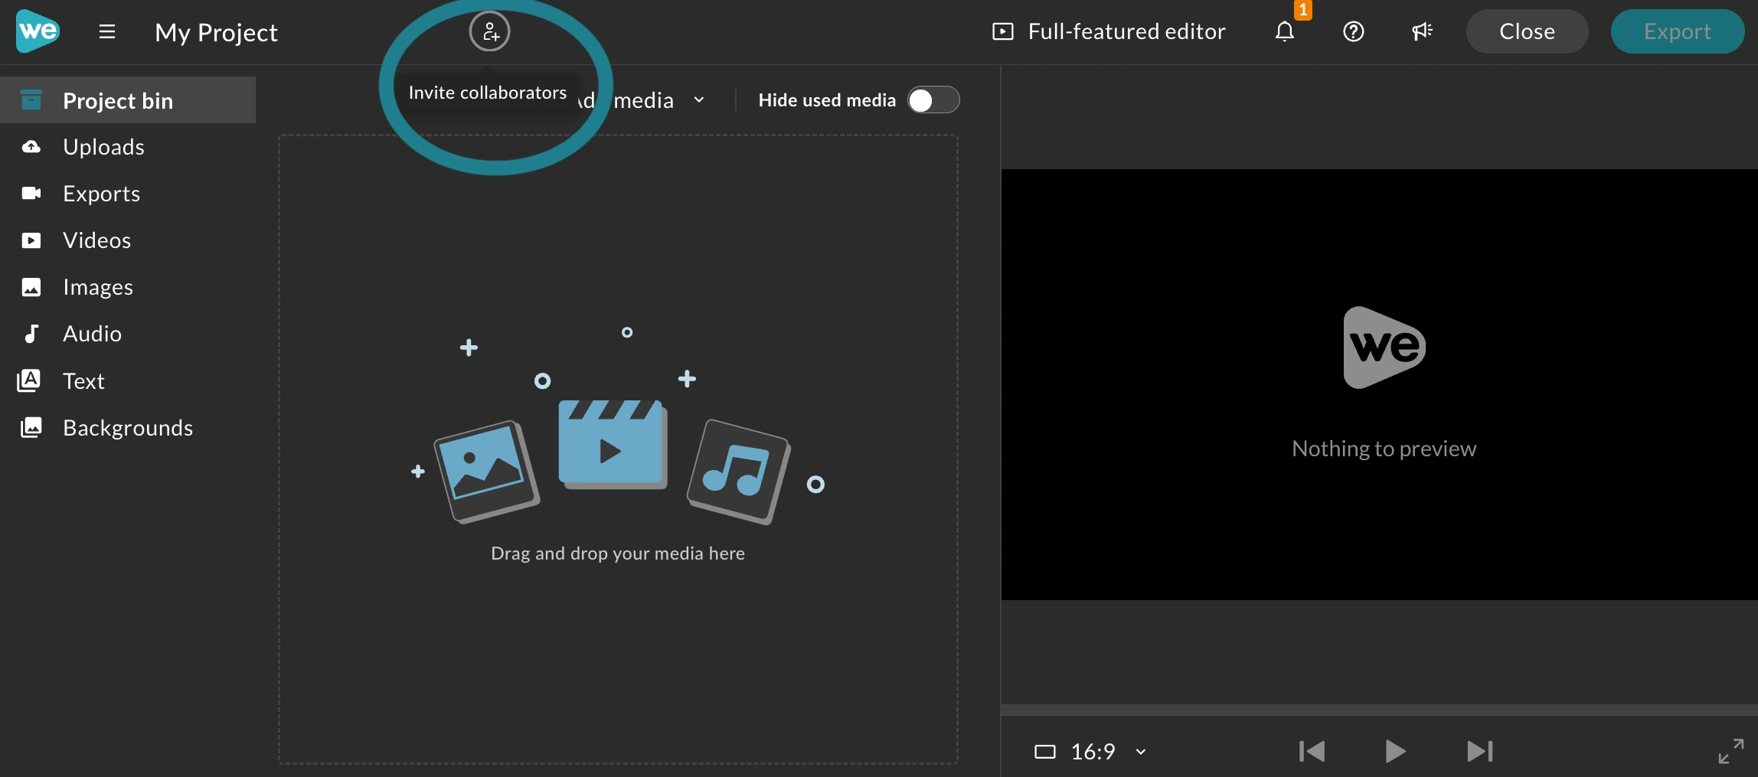The height and width of the screenshot is (777, 1758).
Task: Click the notification count badge
Action: tap(1303, 10)
